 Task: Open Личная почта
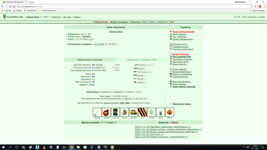180,44
